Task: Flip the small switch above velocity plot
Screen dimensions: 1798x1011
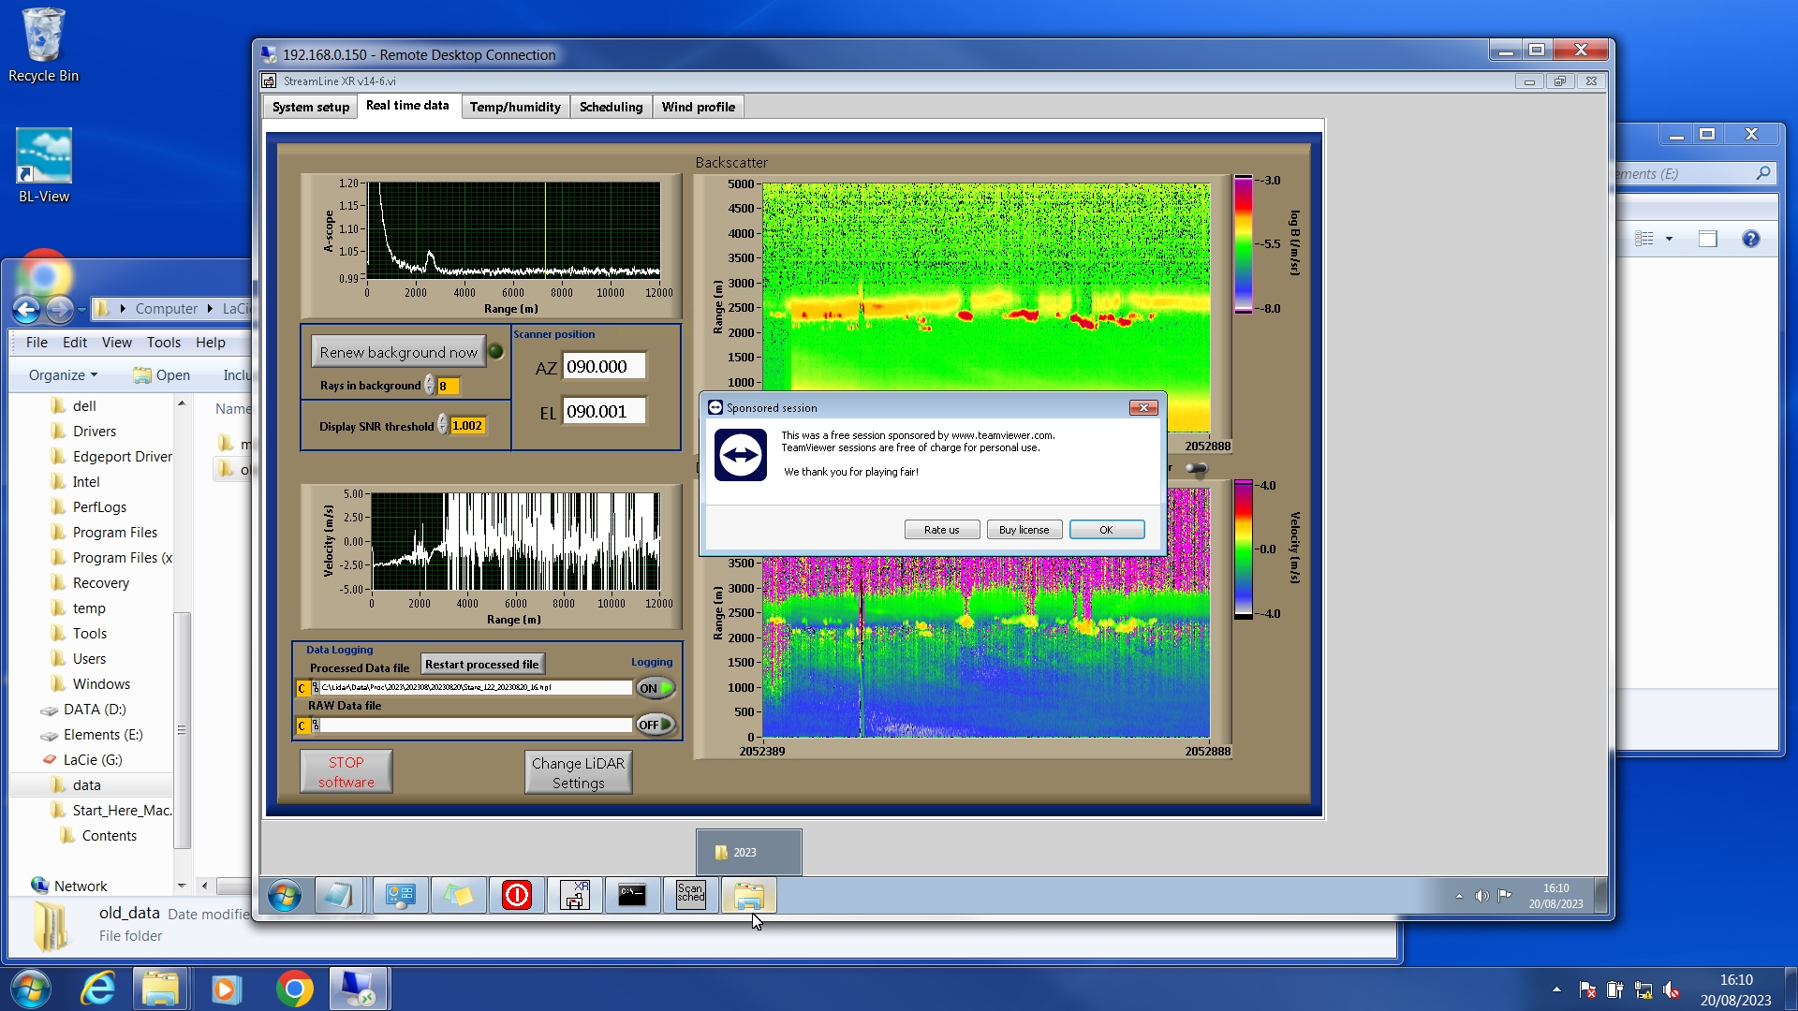Action: (x=1196, y=468)
